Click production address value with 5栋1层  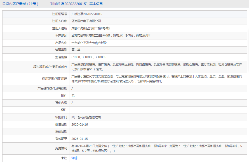(x=111, y=36)
